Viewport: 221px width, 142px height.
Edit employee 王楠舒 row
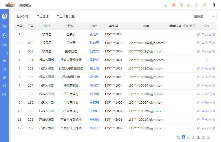coord(199,111)
